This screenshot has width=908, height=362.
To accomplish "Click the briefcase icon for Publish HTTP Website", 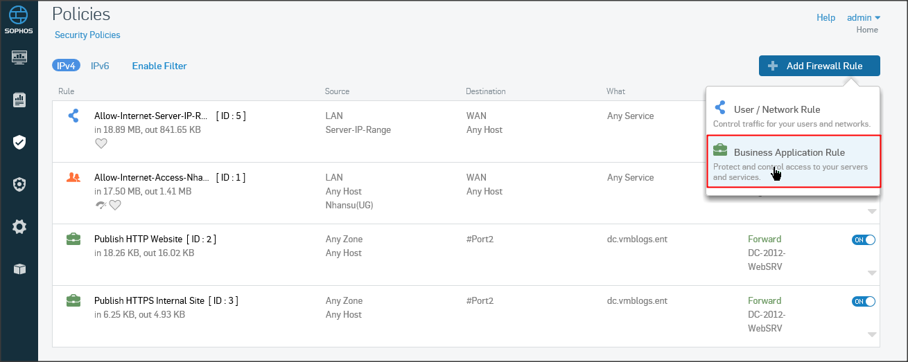I will tap(73, 239).
